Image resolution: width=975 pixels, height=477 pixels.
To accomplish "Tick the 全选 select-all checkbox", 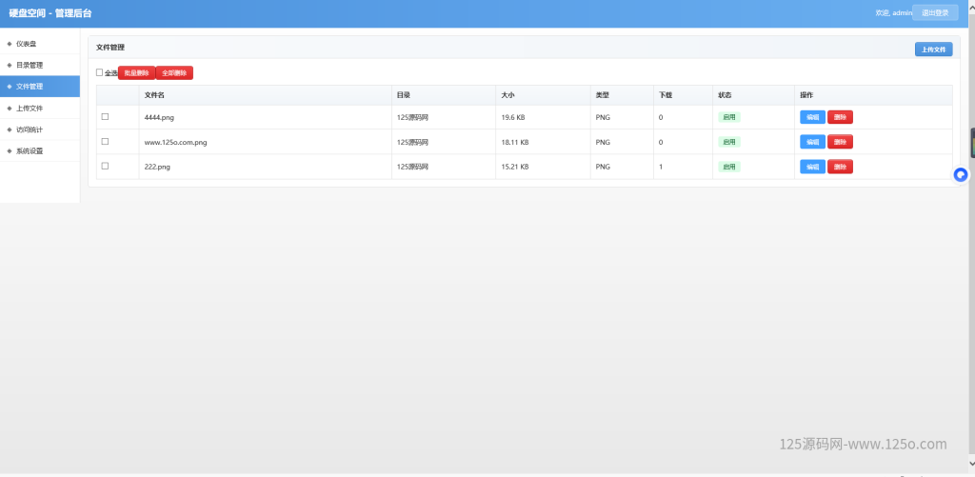I will pos(99,72).
